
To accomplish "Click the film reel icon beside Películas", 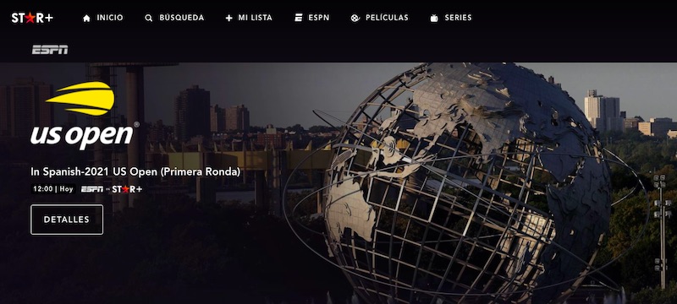I will tap(355, 18).
